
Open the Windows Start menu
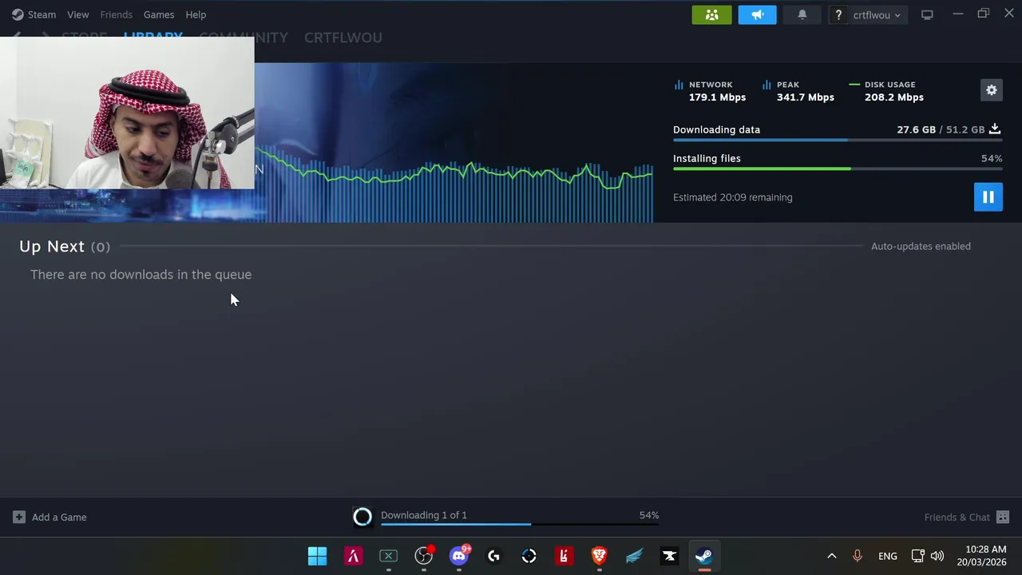click(317, 556)
